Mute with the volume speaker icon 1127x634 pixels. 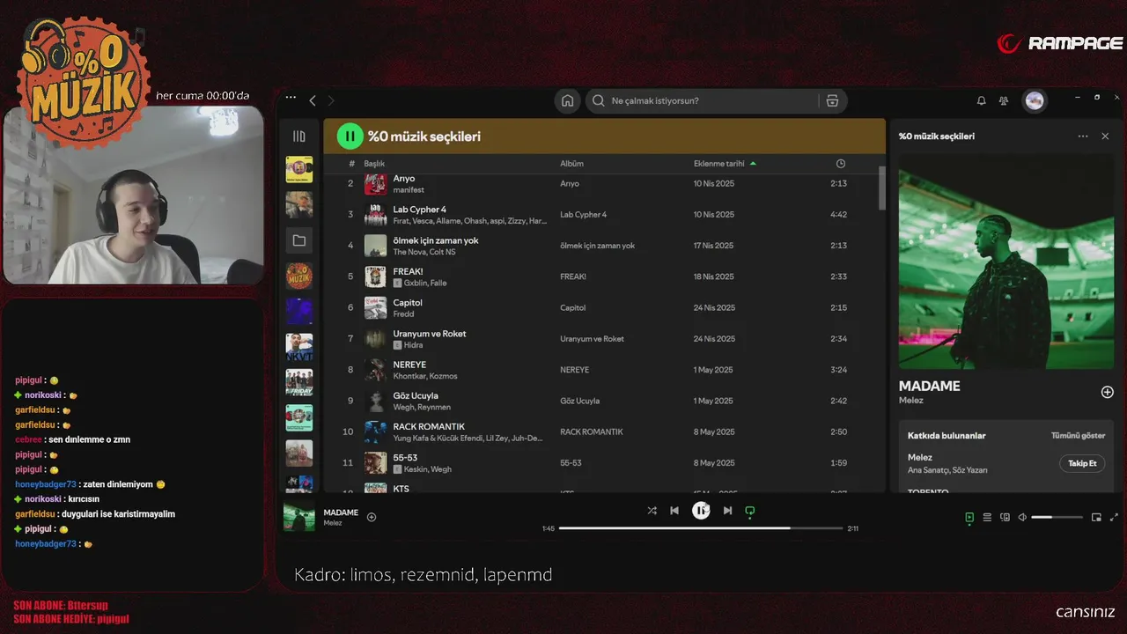(x=1022, y=518)
